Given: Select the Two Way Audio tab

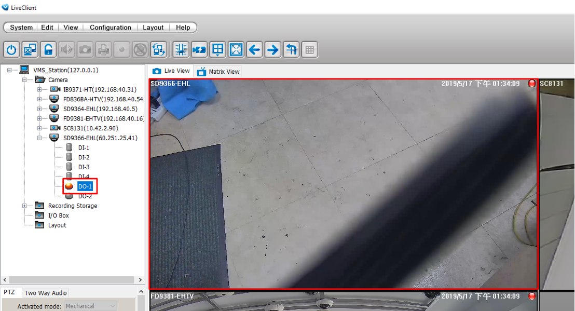Looking at the screenshot, I should [46, 293].
